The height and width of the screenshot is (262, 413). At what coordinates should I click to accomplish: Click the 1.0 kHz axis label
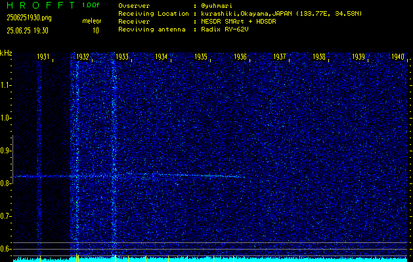[5, 118]
